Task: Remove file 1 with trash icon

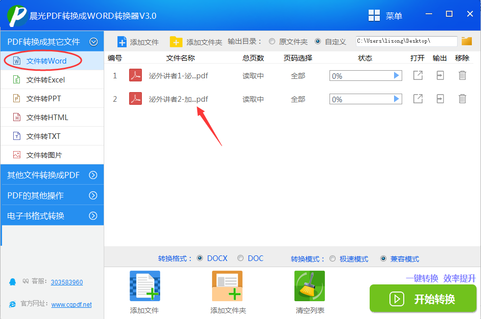Action: pyautogui.click(x=462, y=75)
